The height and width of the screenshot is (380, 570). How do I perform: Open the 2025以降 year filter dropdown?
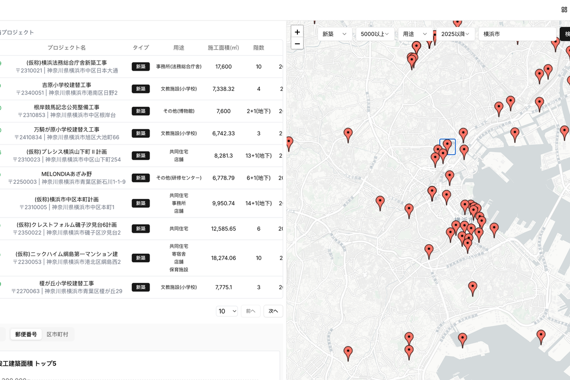[456, 34]
